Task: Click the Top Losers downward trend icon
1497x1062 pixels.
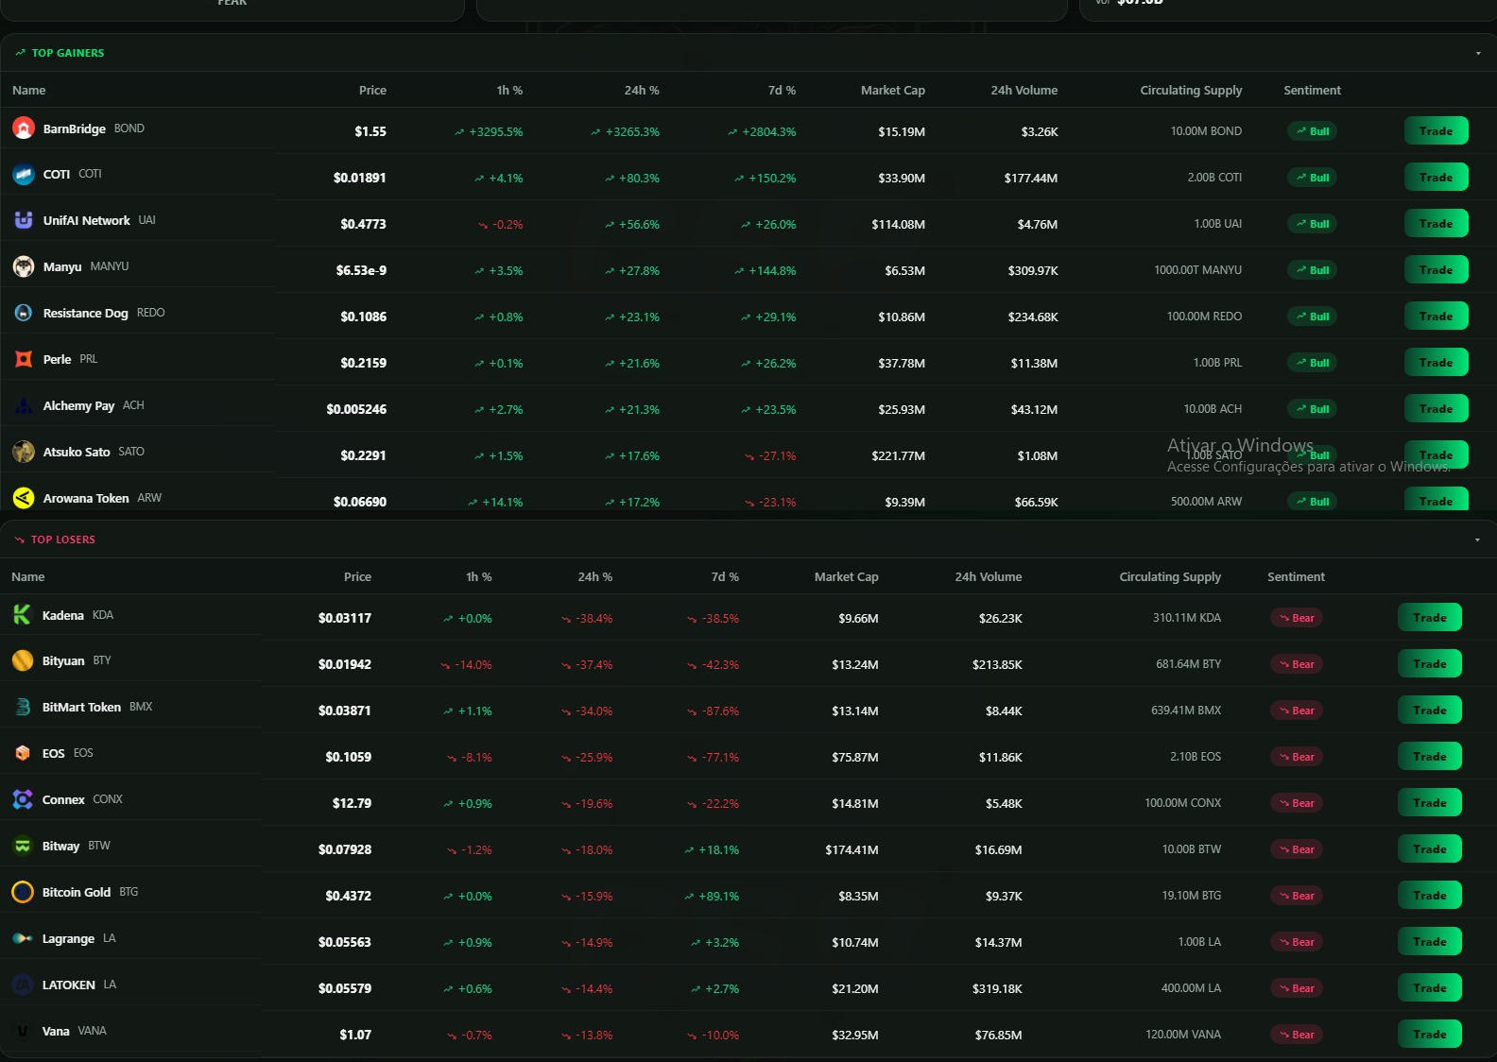Action: [x=19, y=540]
